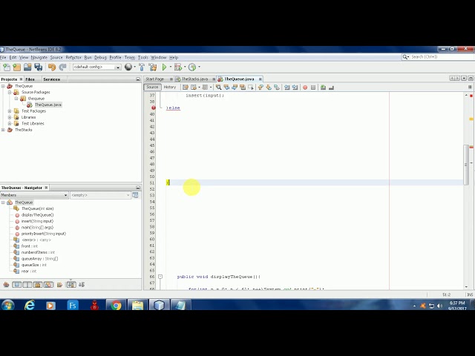Toggle Show Static Members filter in Navigator

pyautogui.click(x=27, y=285)
